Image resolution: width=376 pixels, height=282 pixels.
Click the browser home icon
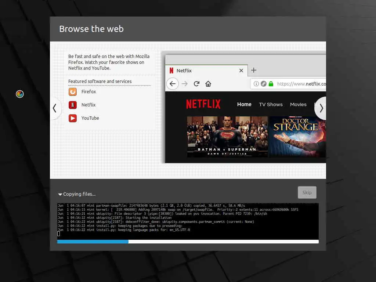pos(208,84)
